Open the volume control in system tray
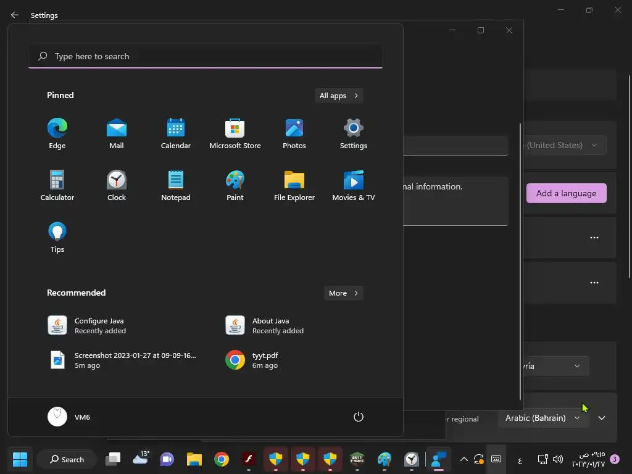Viewport: 632px width, 474px height. click(558, 459)
